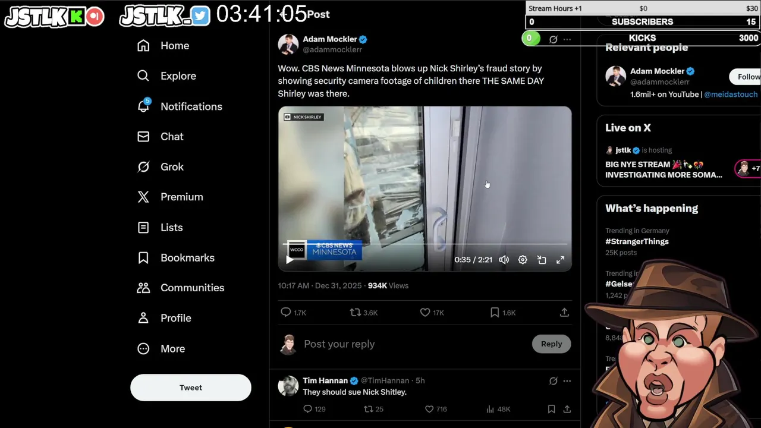
Task: Bookmark Tim Hannan's comment
Action: coord(551,409)
